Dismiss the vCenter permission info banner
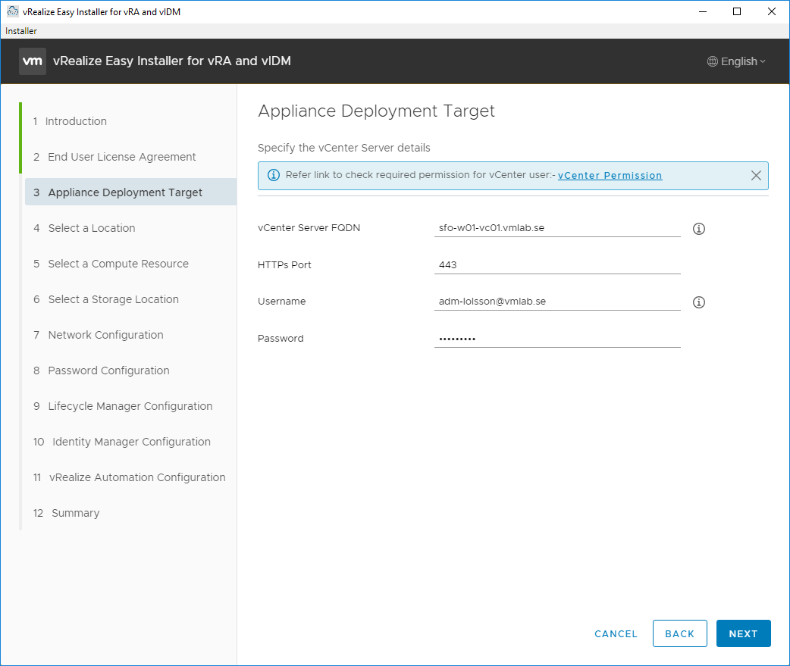 tap(756, 175)
